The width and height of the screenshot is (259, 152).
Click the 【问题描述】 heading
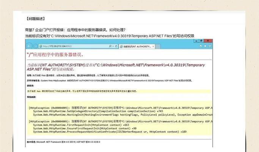pyautogui.click(x=35, y=19)
